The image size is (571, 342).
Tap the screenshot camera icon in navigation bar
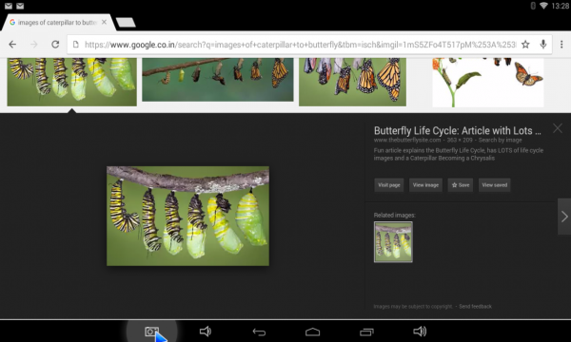[152, 332]
